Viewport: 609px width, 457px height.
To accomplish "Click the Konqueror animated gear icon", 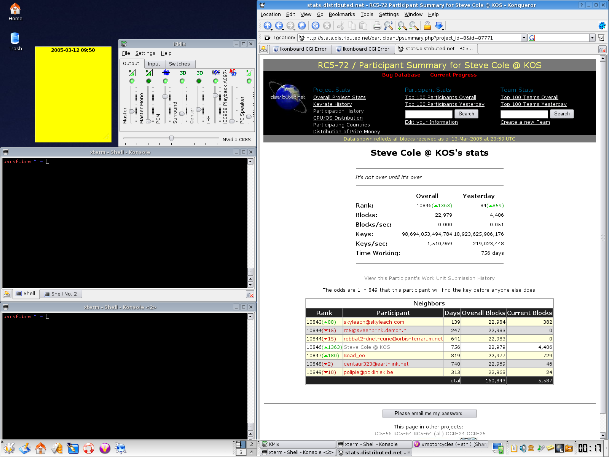I will click(x=602, y=26).
